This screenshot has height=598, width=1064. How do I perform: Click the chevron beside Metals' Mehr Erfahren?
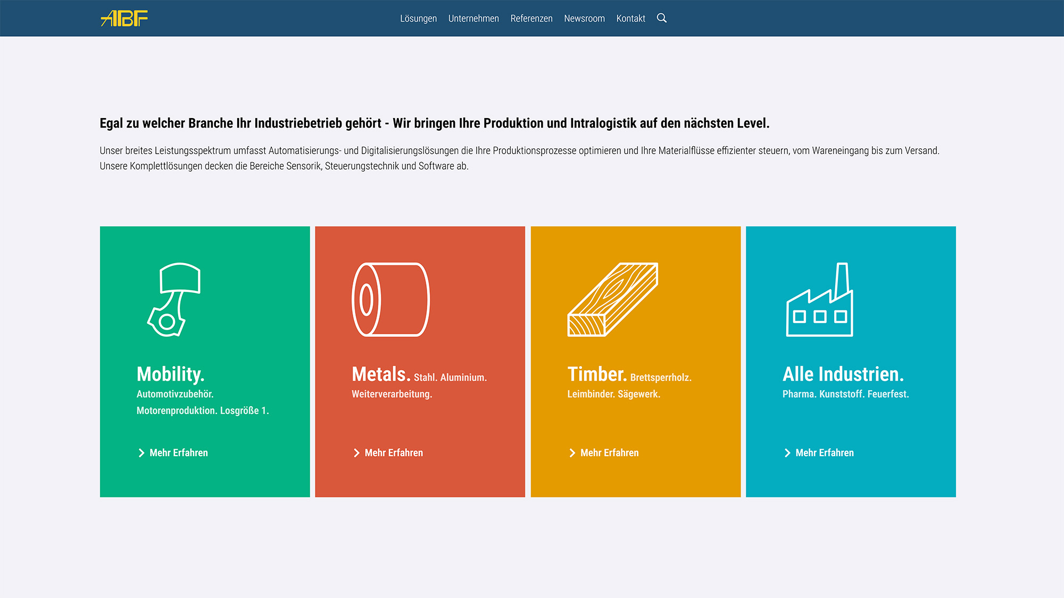click(x=355, y=452)
